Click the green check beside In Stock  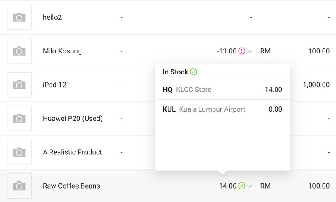(x=193, y=72)
